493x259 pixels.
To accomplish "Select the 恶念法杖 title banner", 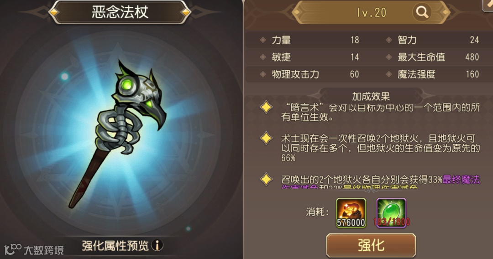I will coord(120,12).
